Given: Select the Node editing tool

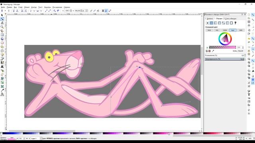Looking at the screenshot, I should pyautogui.click(x=2, y=19).
